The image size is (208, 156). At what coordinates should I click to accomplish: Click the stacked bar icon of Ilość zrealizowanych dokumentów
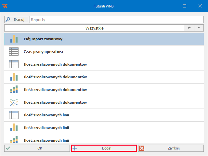point(14,90)
